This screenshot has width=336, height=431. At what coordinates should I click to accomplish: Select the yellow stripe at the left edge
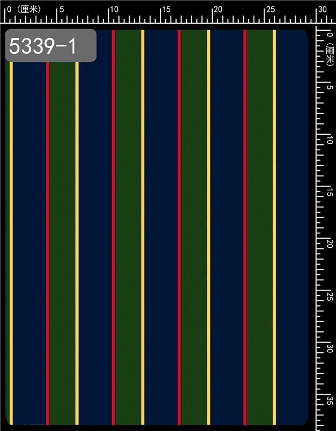(11, 242)
